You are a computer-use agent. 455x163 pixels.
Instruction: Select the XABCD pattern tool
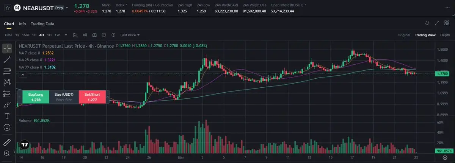pyautogui.click(x=7, y=82)
